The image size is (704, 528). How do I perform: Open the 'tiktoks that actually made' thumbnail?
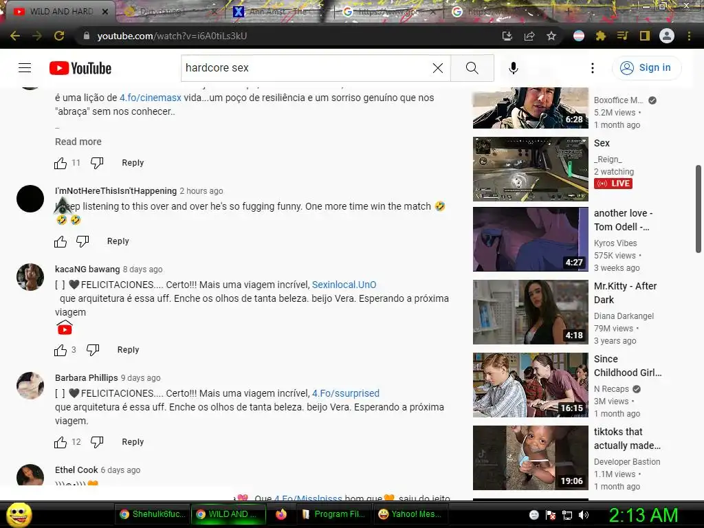click(530, 457)
